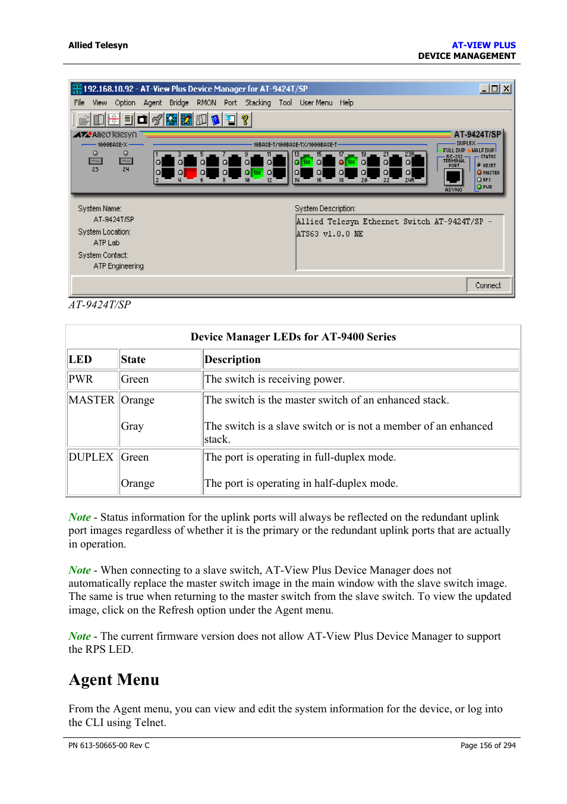This screenshot has height=804, width=567.
Task: Open the User Menu menu
Action: point(316,102)
